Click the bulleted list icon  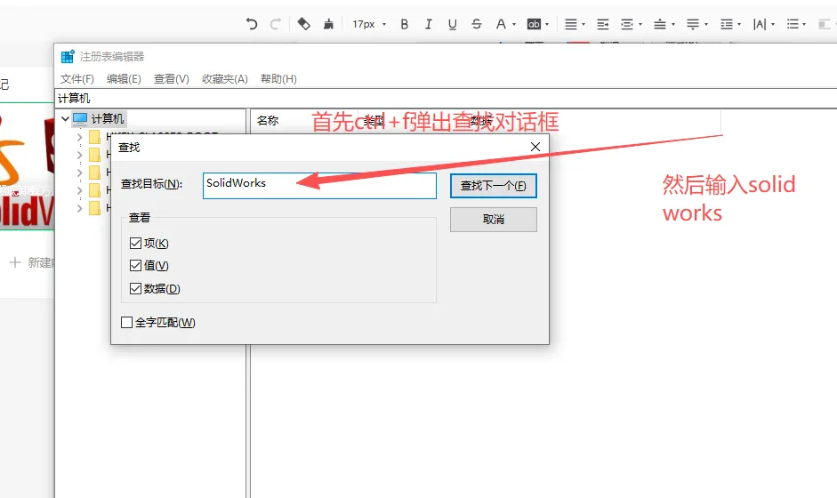793,24
